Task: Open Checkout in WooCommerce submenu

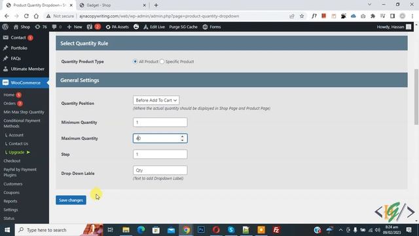Action: 12,161
